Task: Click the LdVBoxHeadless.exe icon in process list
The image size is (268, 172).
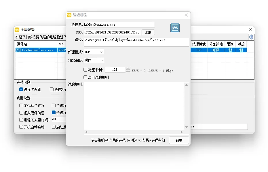Action: (x=17, y=50)
